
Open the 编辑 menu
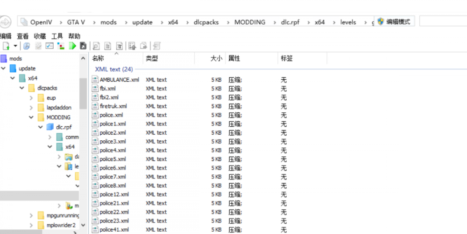pos(5,36)
